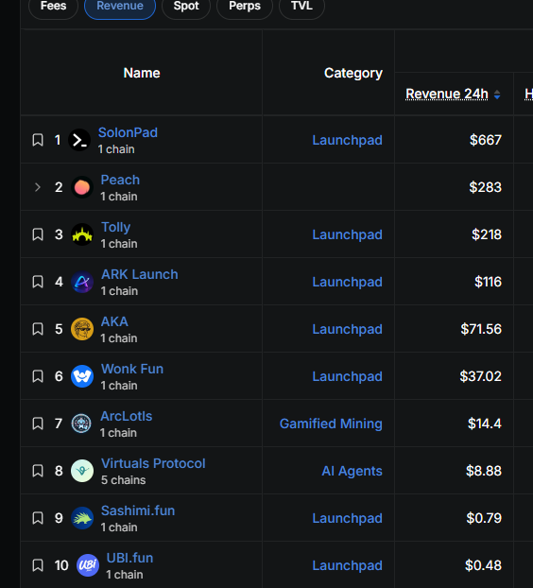The height and width of the screenshot is (588, 533).
Task: Open the Wonk Fun protocol link
Action: coord(132,369)
